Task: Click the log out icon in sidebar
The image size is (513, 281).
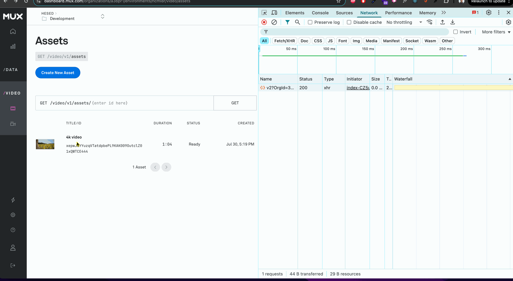Action: point(13,266)
